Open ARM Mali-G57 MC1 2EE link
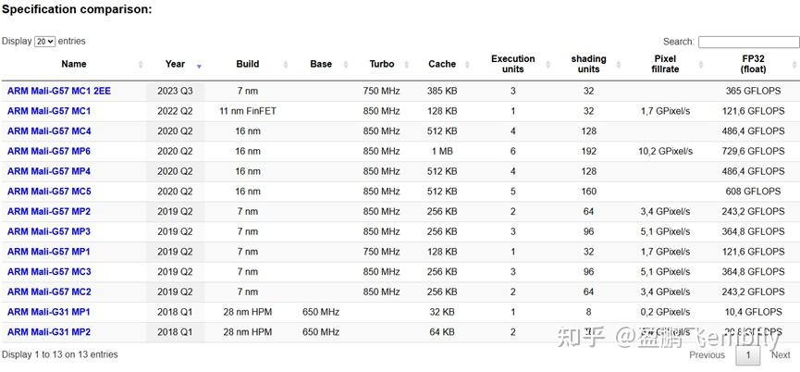Viewport: 800px width, 372px height. point(59,91)
